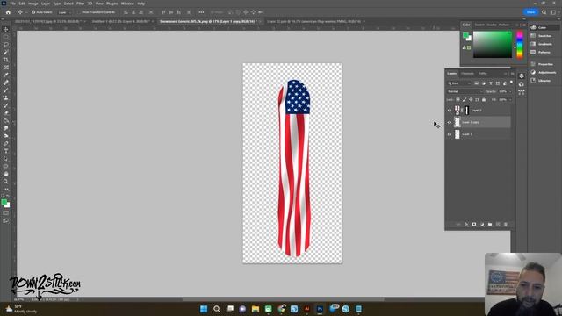562x316 pixels.
Task: Swap foreground and background colors
Action: click(8, 197)
